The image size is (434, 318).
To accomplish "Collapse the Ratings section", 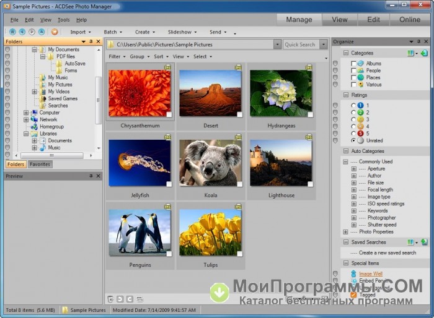I will (x=346, y=95).
